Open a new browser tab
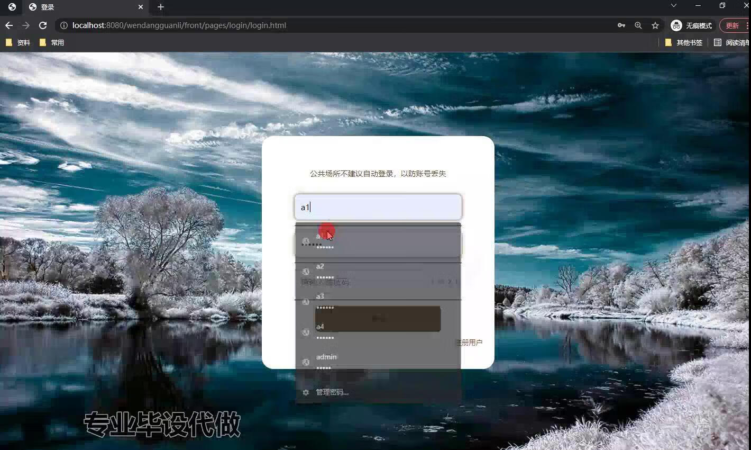 pyautogui.click(x=161, y=7)
